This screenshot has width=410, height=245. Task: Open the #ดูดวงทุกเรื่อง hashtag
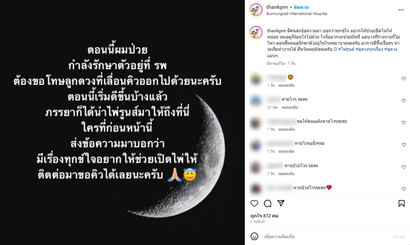point(369,49)
